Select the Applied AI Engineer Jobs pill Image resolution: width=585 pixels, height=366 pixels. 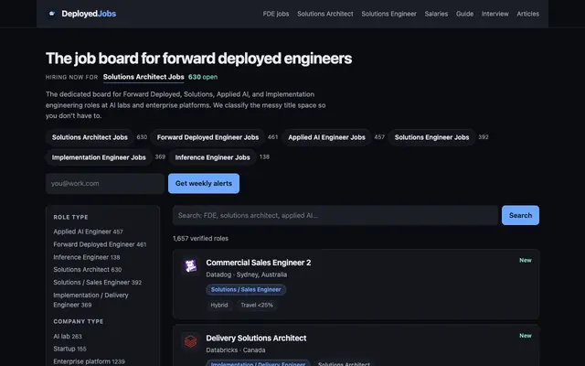326,137
